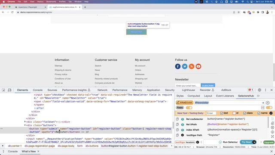Image resolution: width=275 pixels, height=155 pixels.
Task: Click the green Upgrade button
Action: coord(269,143)
